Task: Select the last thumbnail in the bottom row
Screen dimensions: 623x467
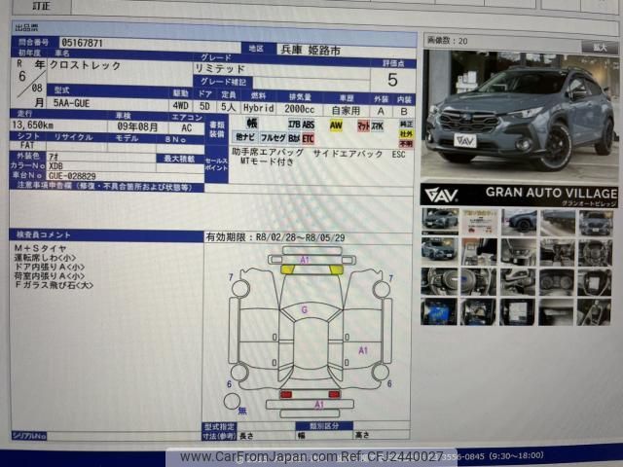Action: 595,311
